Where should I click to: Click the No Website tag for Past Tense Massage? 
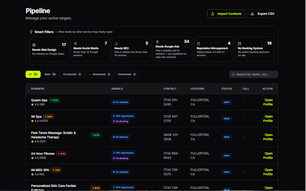[120, 137]
